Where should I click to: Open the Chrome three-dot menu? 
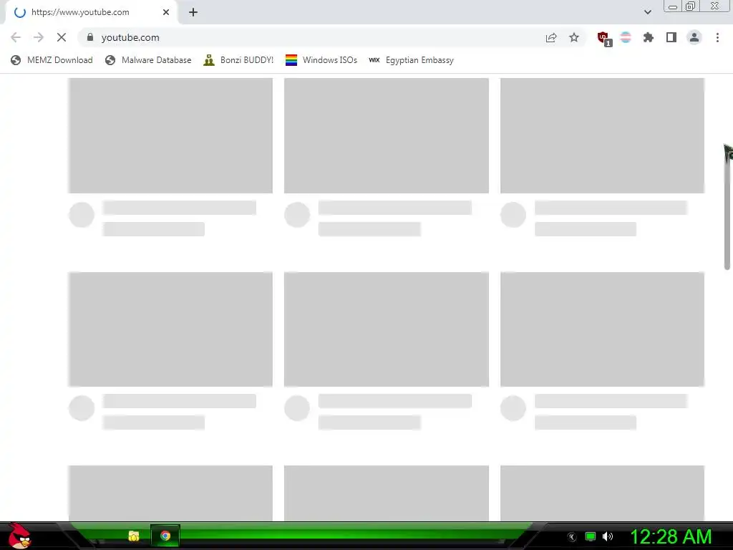[x=717, y=37]
